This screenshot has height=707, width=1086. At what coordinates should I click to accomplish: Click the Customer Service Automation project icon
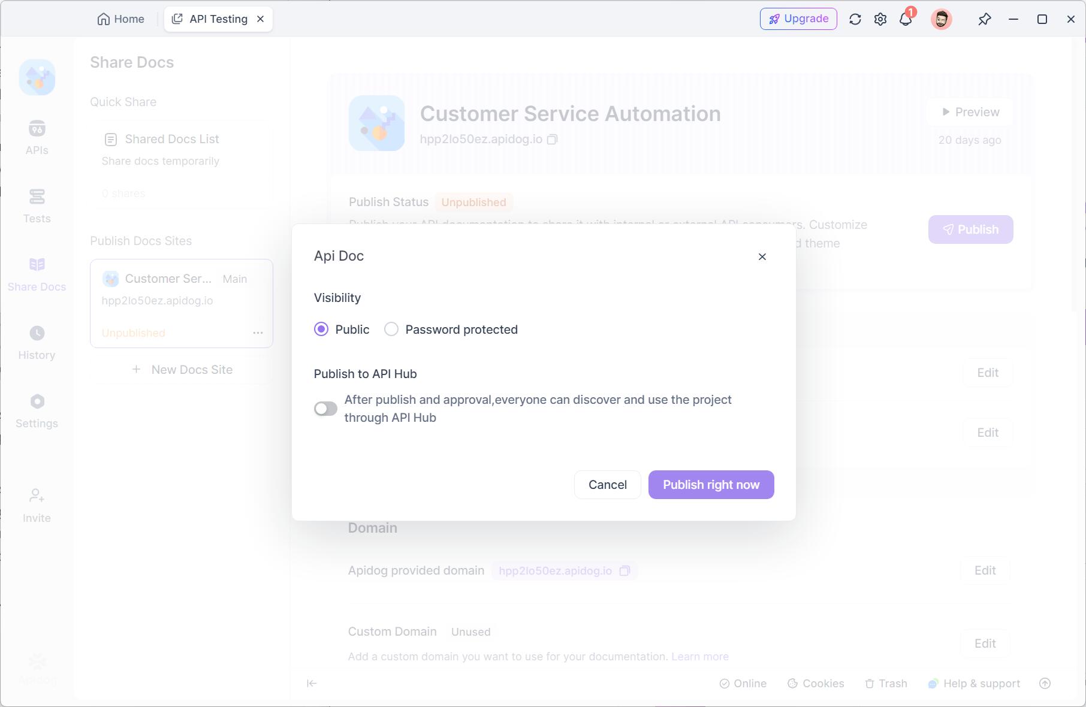(x=377, y=123)
